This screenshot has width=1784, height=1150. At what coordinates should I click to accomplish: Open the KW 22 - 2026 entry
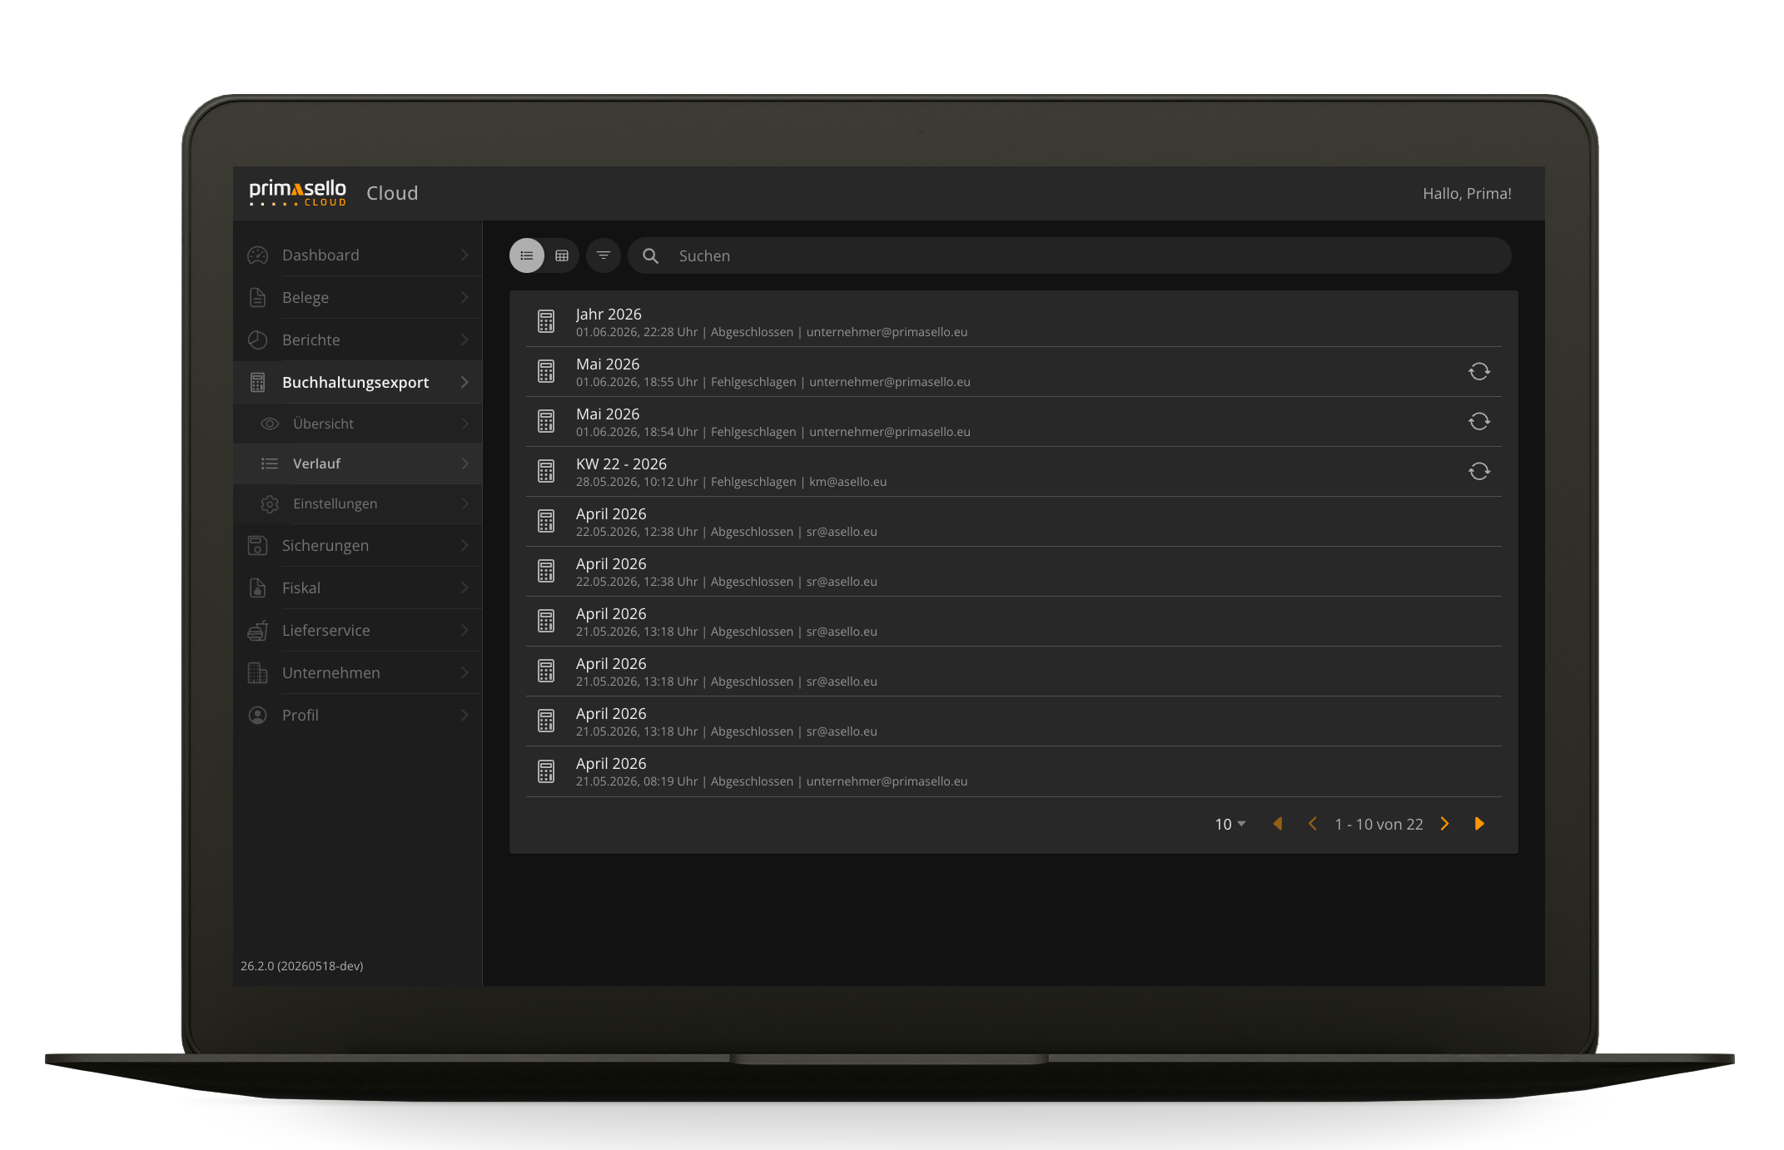tap(1014, 472)
